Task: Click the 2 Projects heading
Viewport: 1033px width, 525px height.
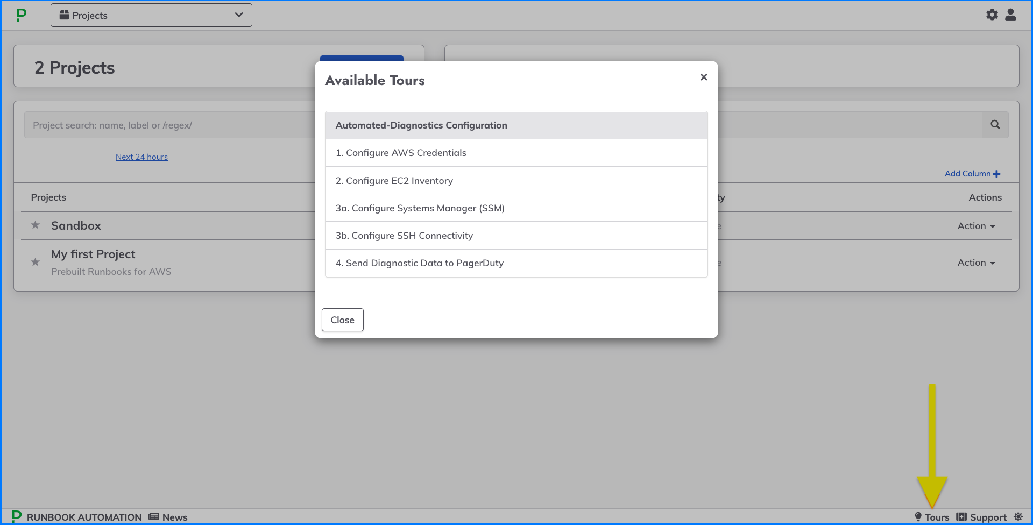Action: [75, 68]
